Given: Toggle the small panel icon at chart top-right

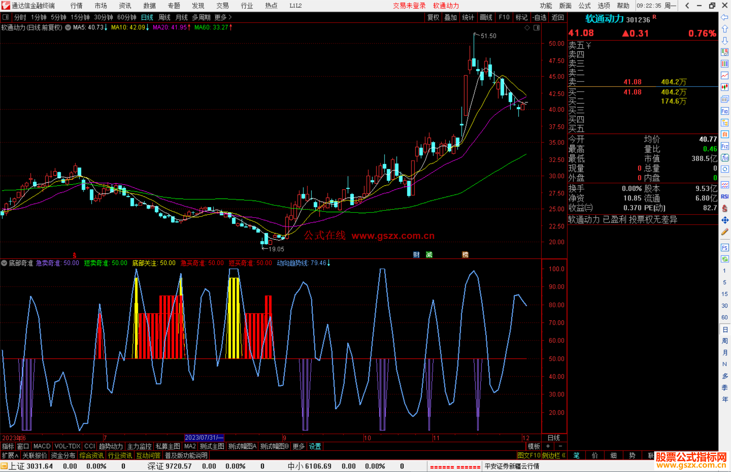Looking at the screenshot, I should 536,28.
